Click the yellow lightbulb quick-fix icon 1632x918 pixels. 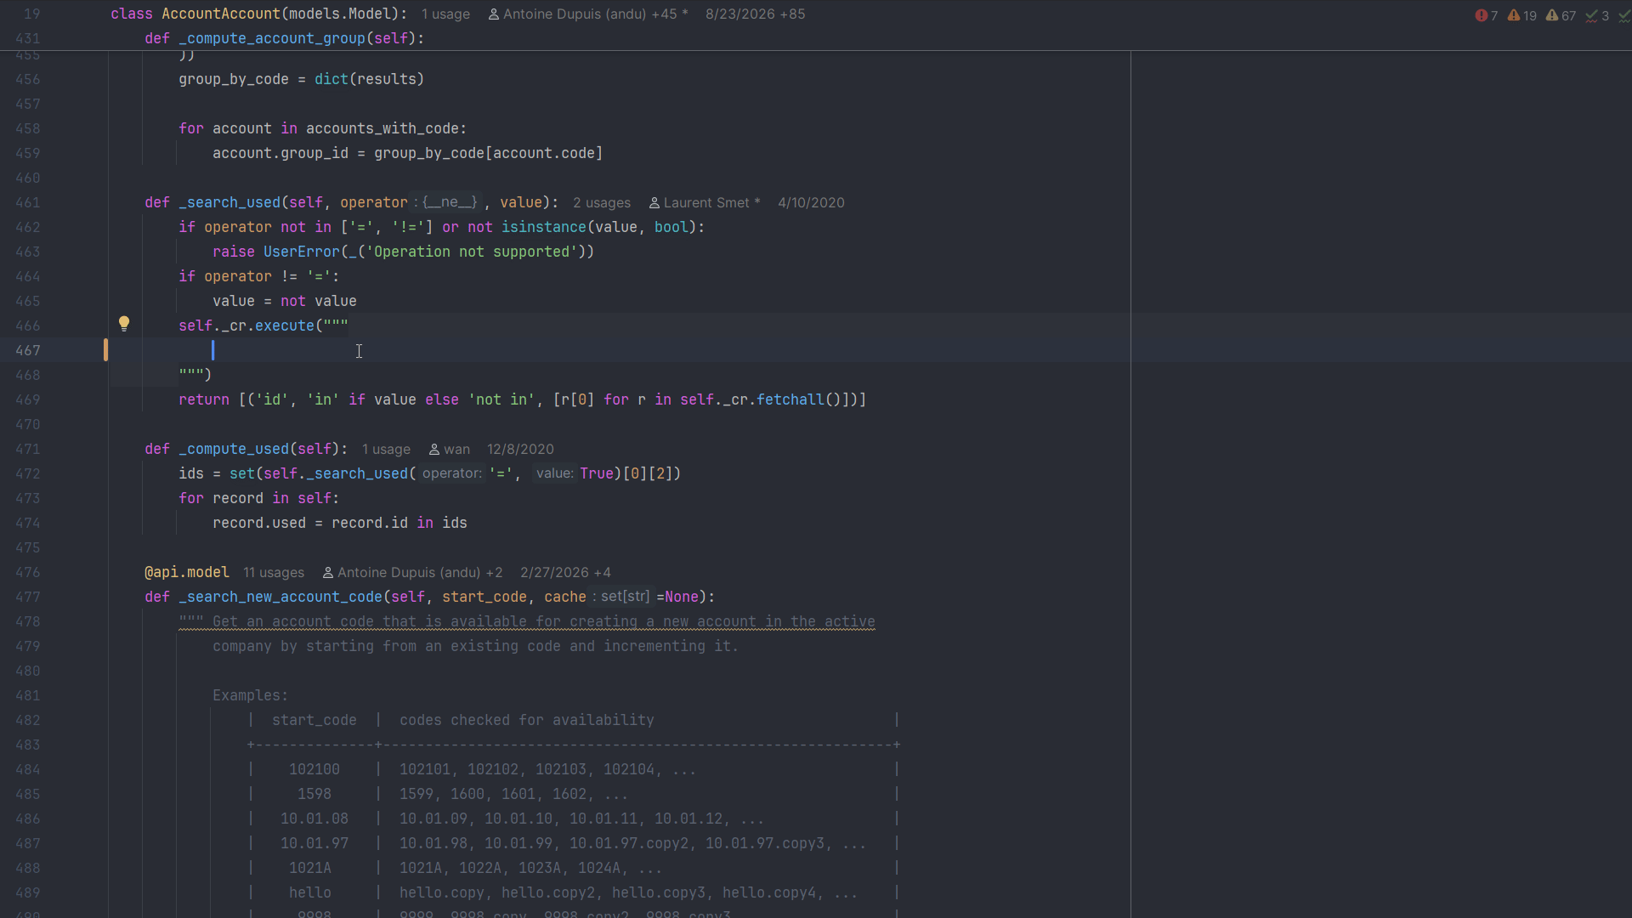[124, 324]
